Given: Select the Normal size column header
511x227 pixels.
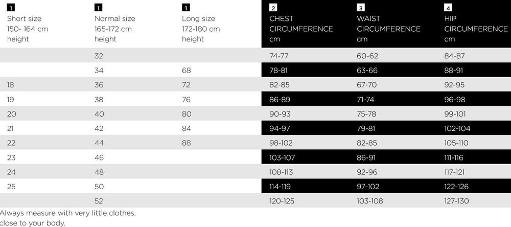Looking at the screenshot, I should (115, 29).
